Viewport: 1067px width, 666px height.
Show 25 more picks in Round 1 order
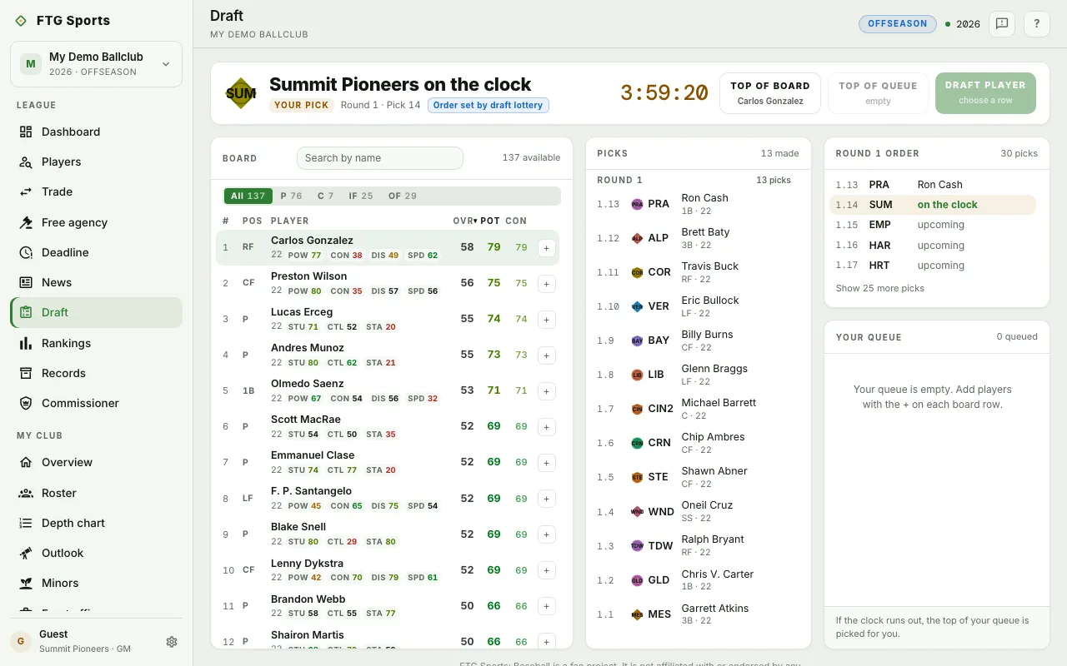(x=880, y=288)
